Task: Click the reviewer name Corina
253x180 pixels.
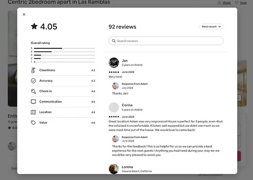Action: [x=127, y=105]
